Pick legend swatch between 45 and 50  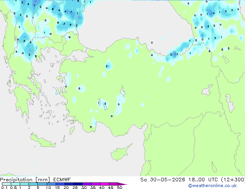click(114, 184)
